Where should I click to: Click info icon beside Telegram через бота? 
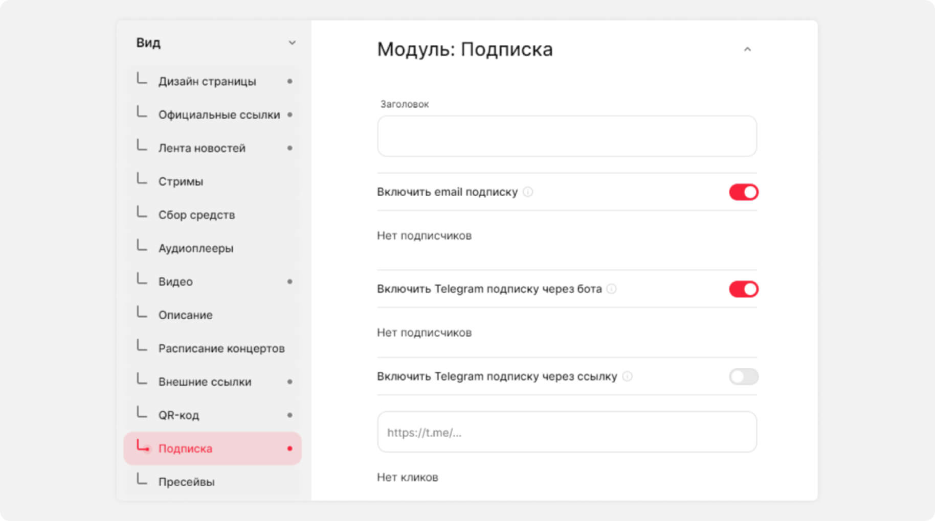[611, 289]
